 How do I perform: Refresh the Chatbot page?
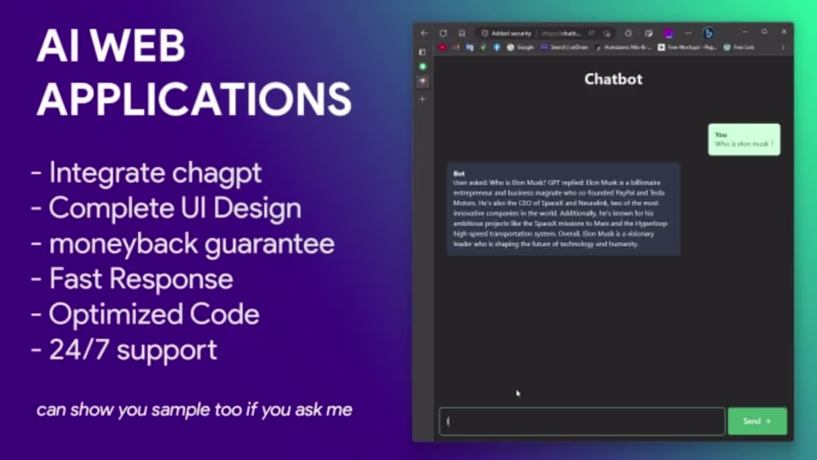[x=443, y=33]
